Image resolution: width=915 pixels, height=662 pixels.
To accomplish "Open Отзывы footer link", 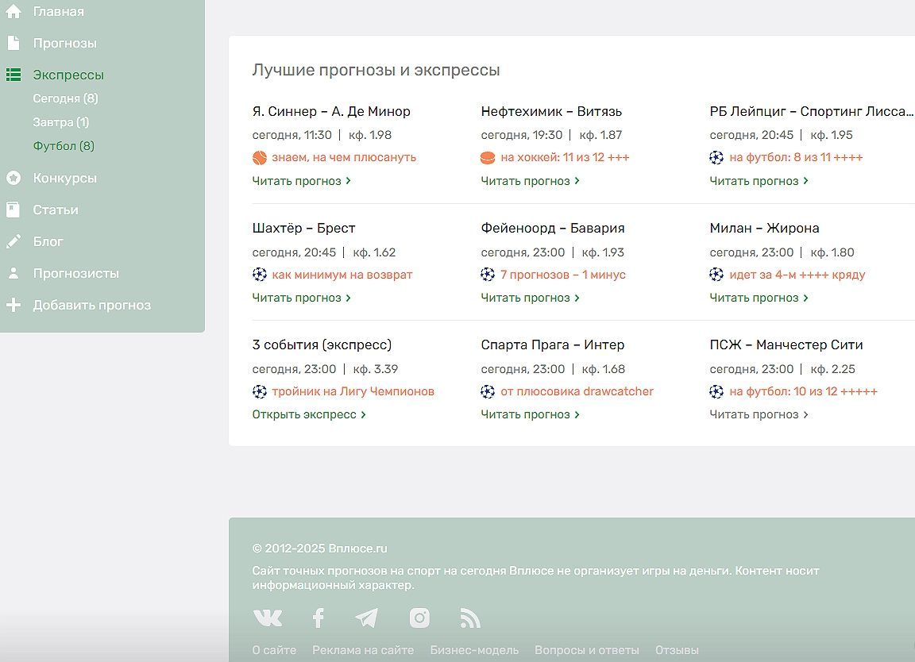I will tap(677, 650).
